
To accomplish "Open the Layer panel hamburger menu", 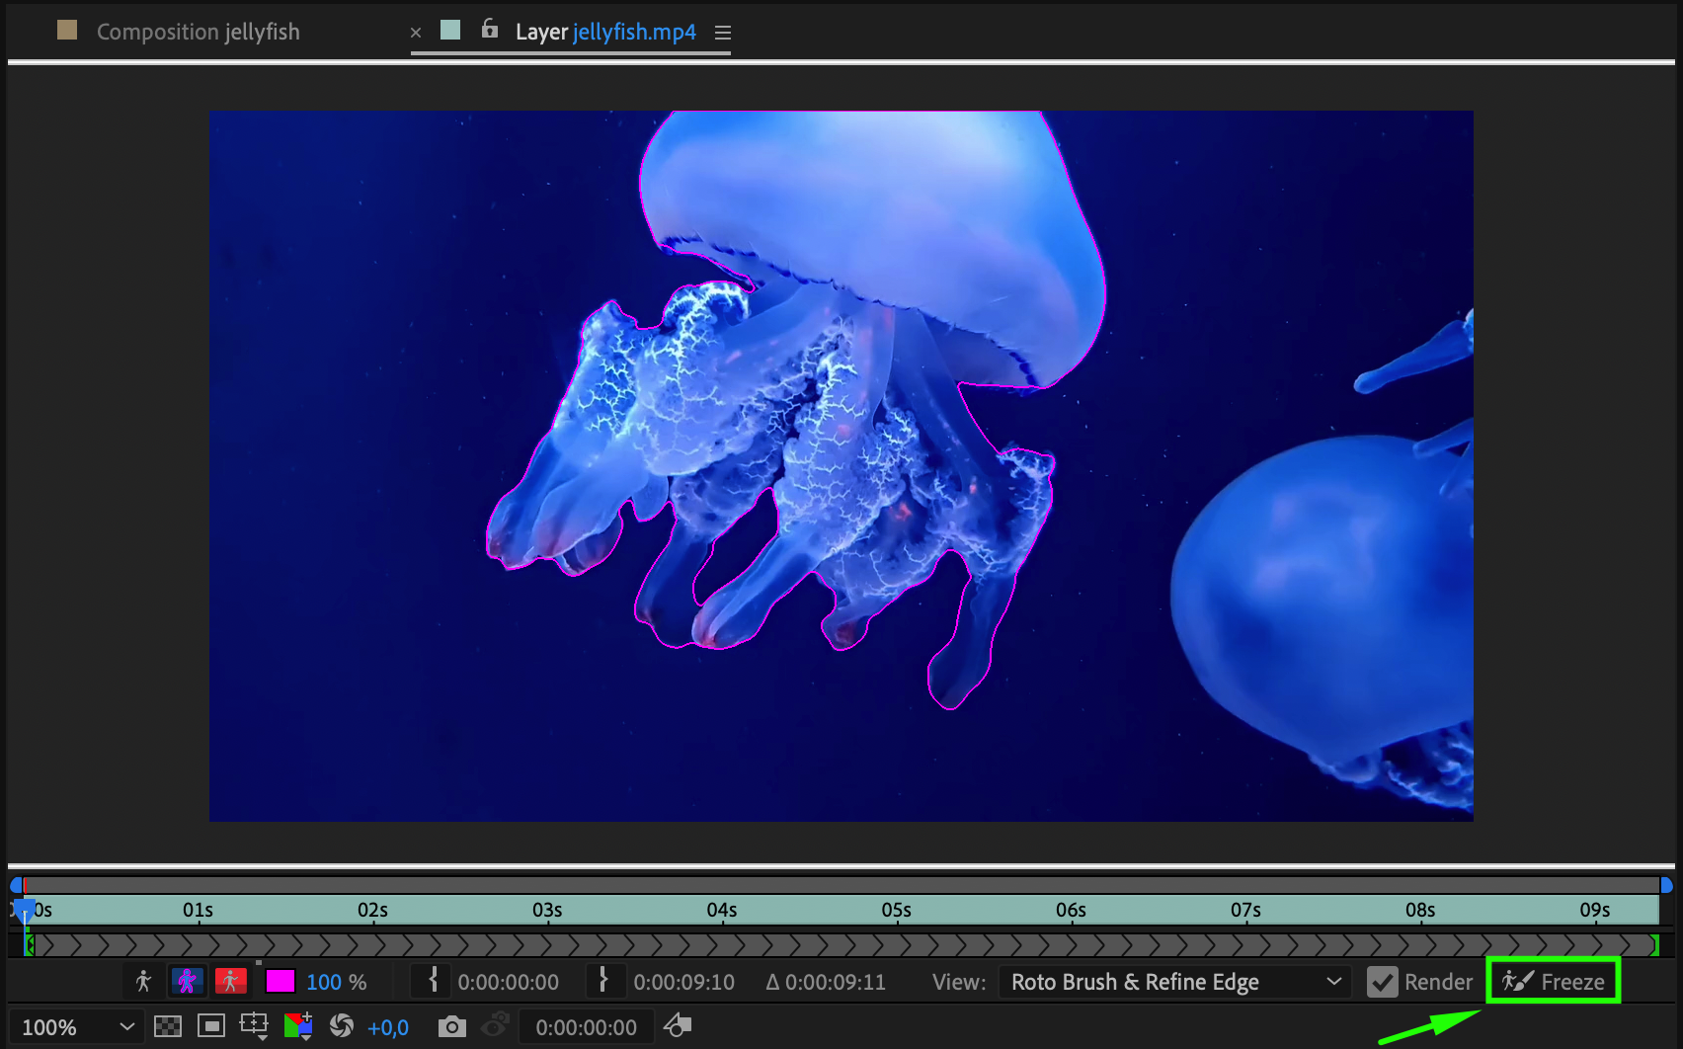I will click(723, 33).
